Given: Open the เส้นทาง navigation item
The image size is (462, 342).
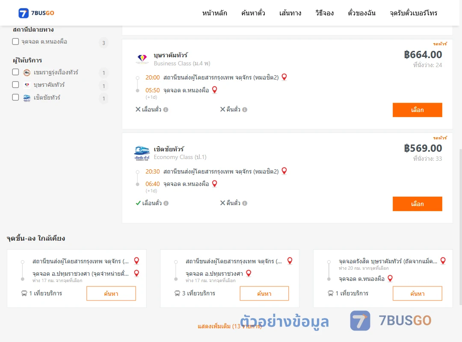Looking at the screenshot, I should 290,13.
